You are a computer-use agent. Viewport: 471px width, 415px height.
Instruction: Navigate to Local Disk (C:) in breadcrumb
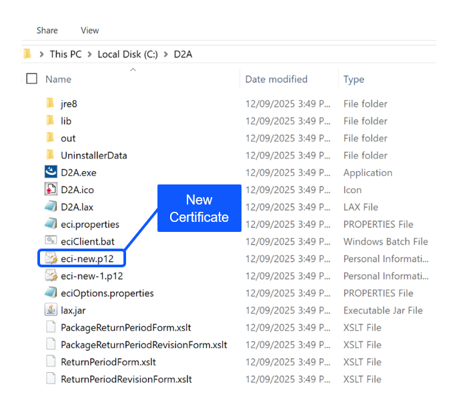coord(127,54)
